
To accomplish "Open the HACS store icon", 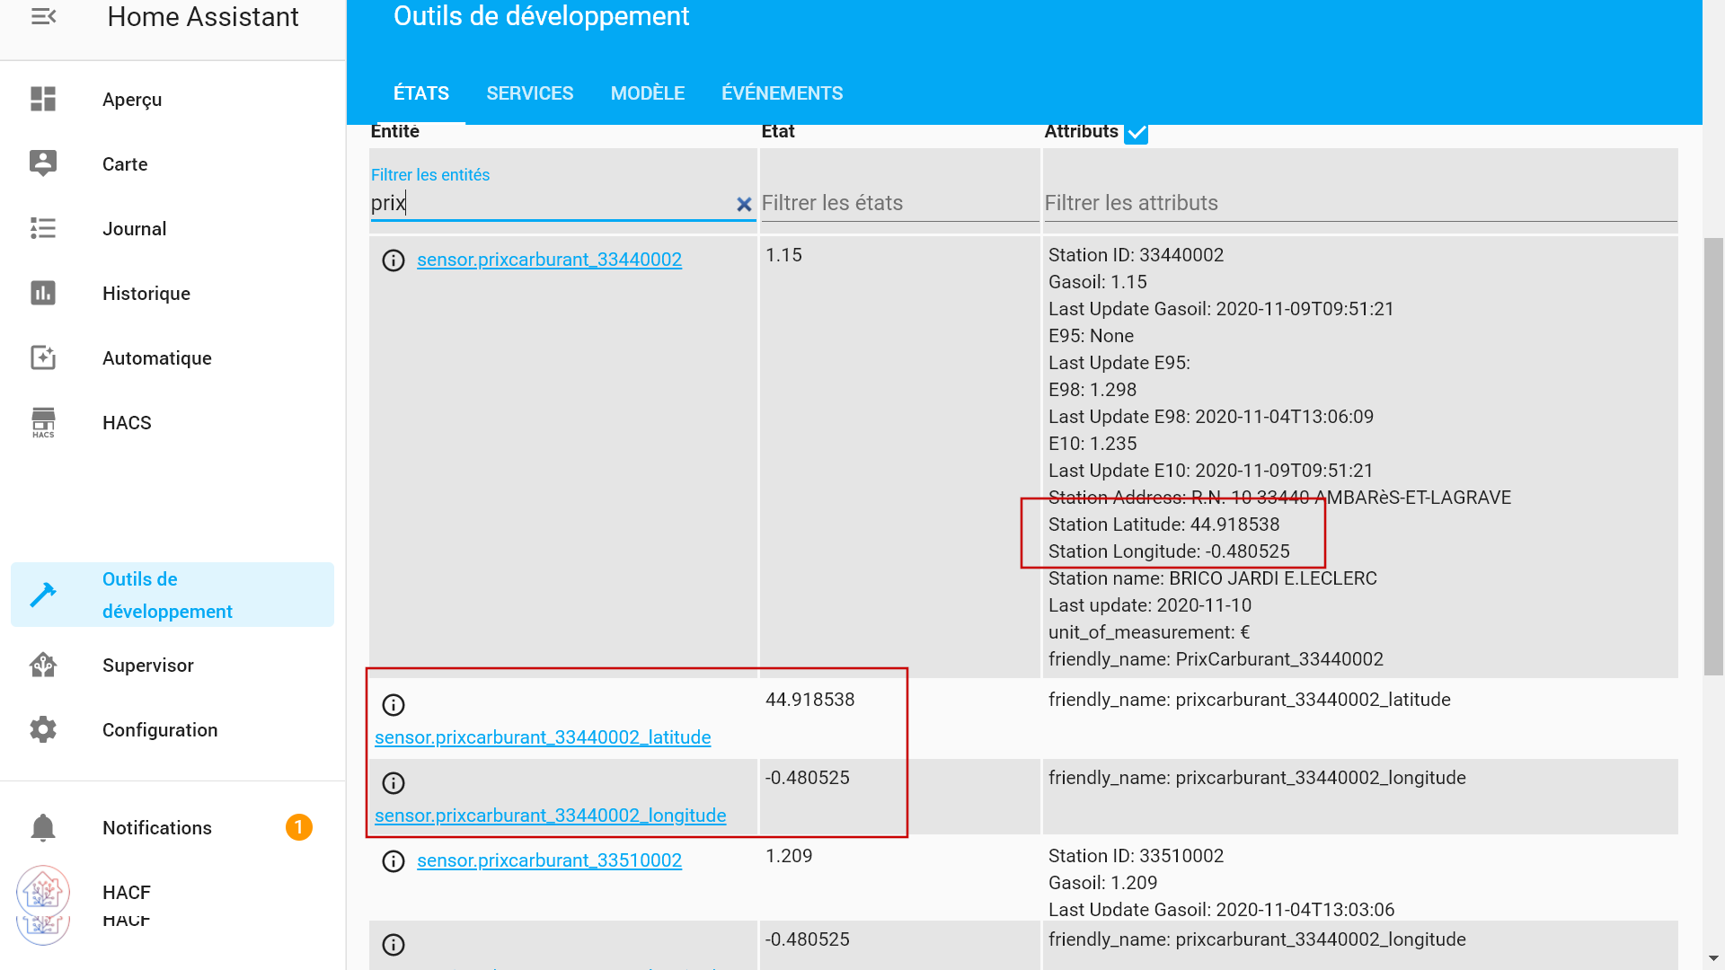I will coord(43,422).
